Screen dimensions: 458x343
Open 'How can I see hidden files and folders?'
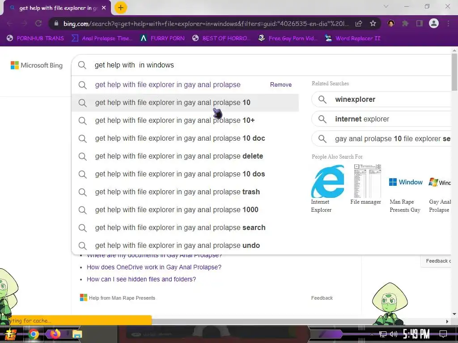[x=141, y=279]
